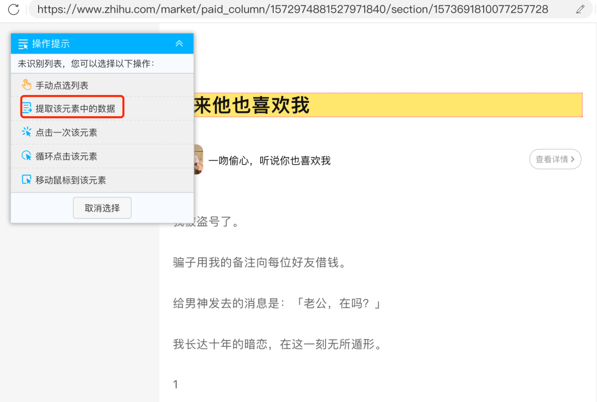This screenshot has width=597, height=402.
Task: Click the paragraph 我长达十年的暗恋
Action: [277, 344]
